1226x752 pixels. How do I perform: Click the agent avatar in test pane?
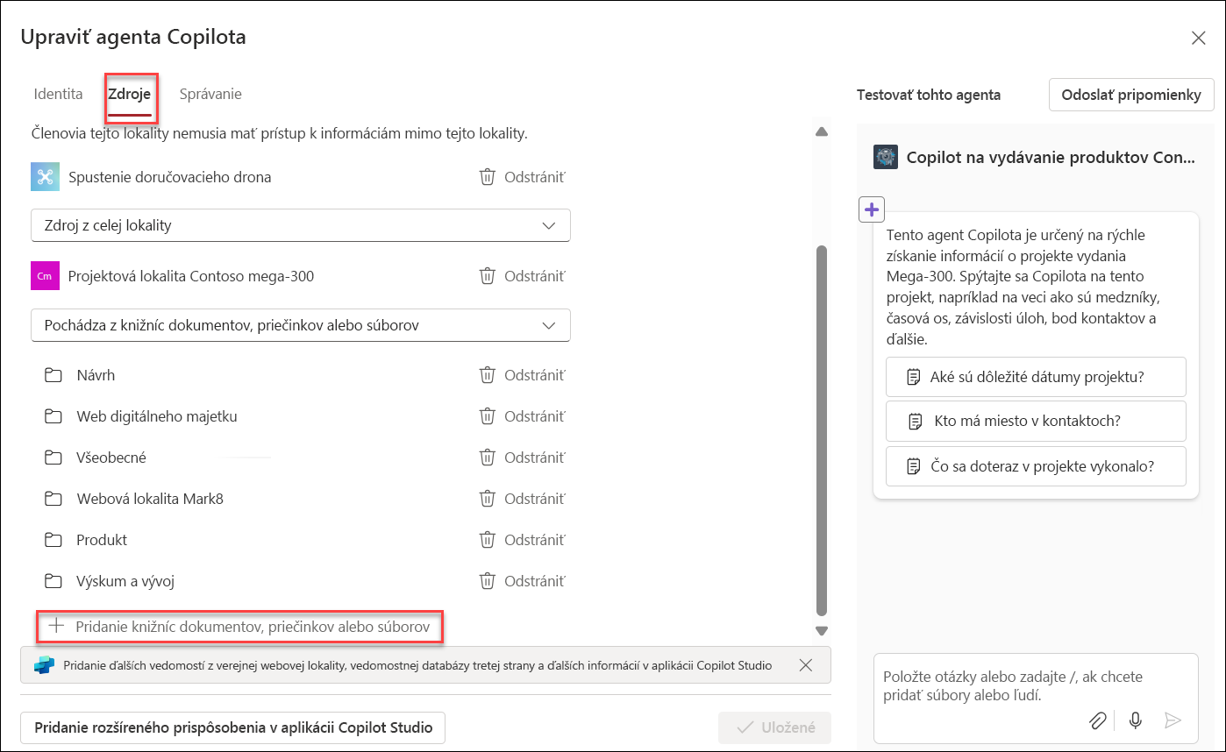[x=886, y=158]
